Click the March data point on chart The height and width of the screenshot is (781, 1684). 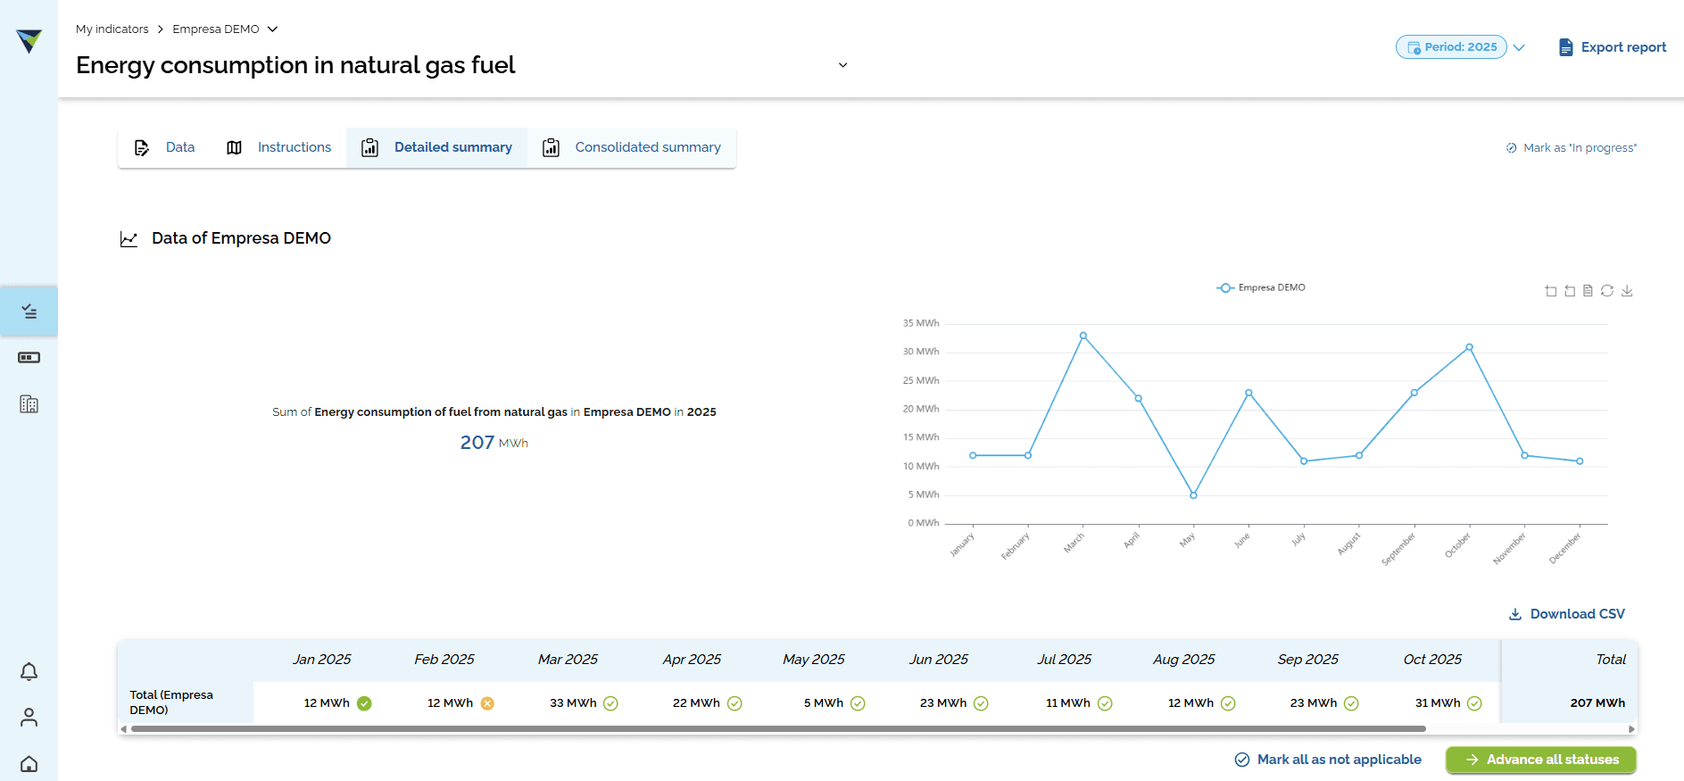[1083, 336]
